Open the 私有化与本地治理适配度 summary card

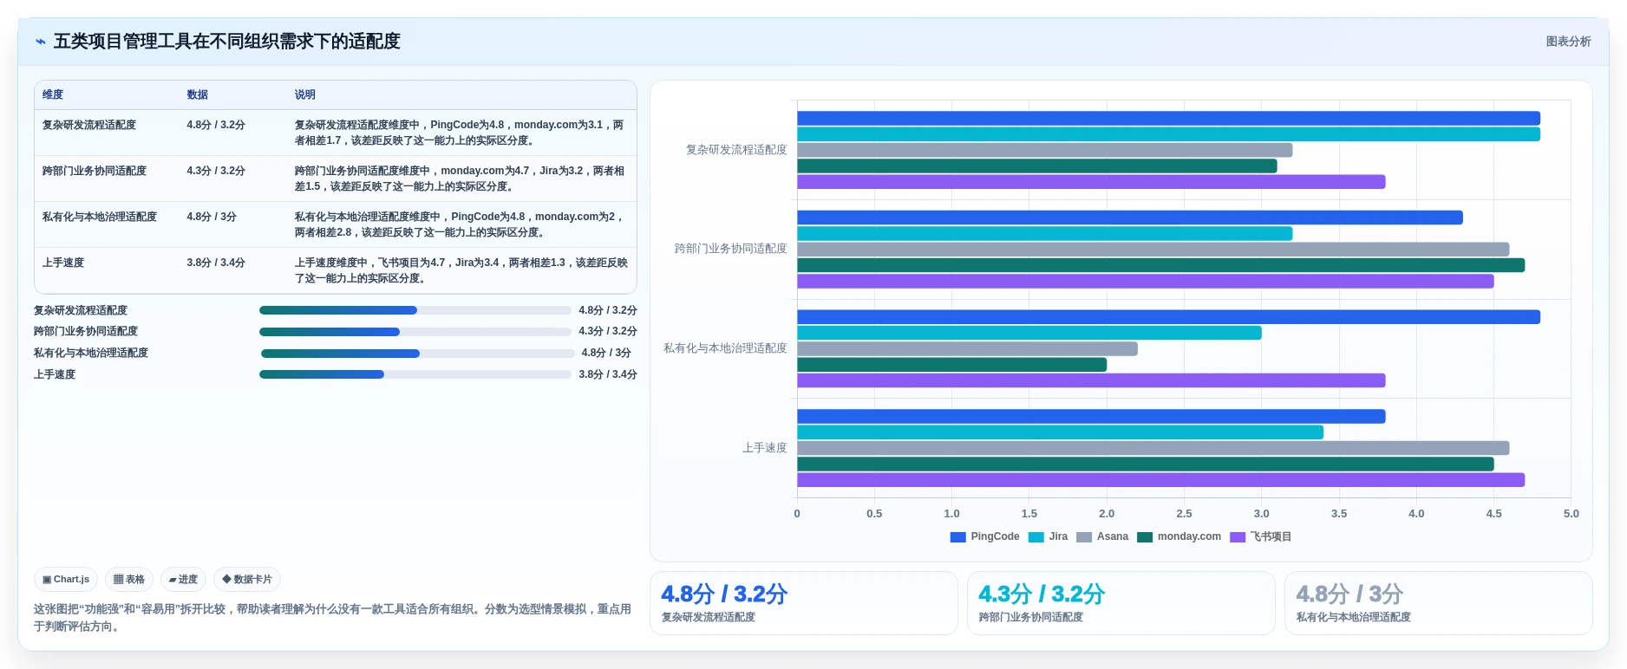tap(1439, 603)
